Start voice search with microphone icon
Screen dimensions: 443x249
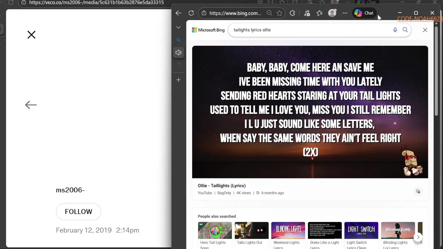(x=395, y=30)
